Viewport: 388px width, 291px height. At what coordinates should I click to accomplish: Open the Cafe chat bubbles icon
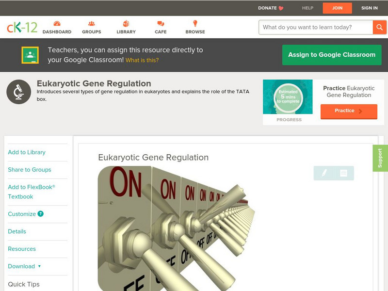(161, 23)
